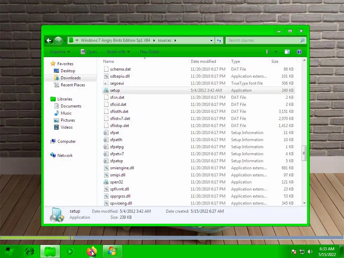Image resolution: width=344 pixels, height=258 pixels.
Task: Open the recent pages dropdown arrow
Action: (65, 40)
